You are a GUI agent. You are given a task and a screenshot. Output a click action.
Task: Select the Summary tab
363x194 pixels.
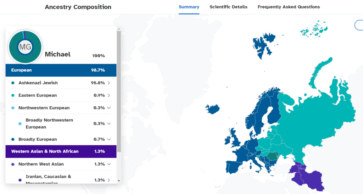189,7
